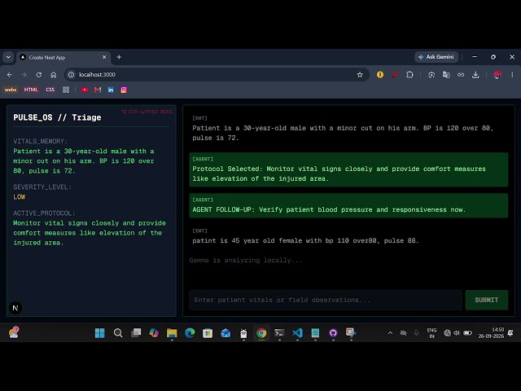Open Task View on the taskbar

pyautogui.click(x=136, y=333)
